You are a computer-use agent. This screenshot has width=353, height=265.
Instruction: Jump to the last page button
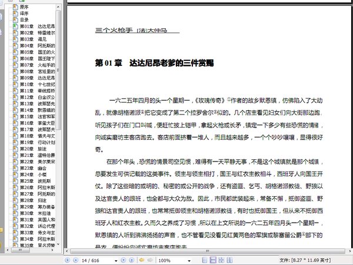pyautogui.click(x=132, y=260)
